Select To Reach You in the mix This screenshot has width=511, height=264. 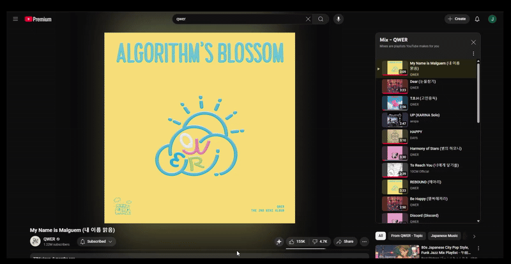[426, 169]
